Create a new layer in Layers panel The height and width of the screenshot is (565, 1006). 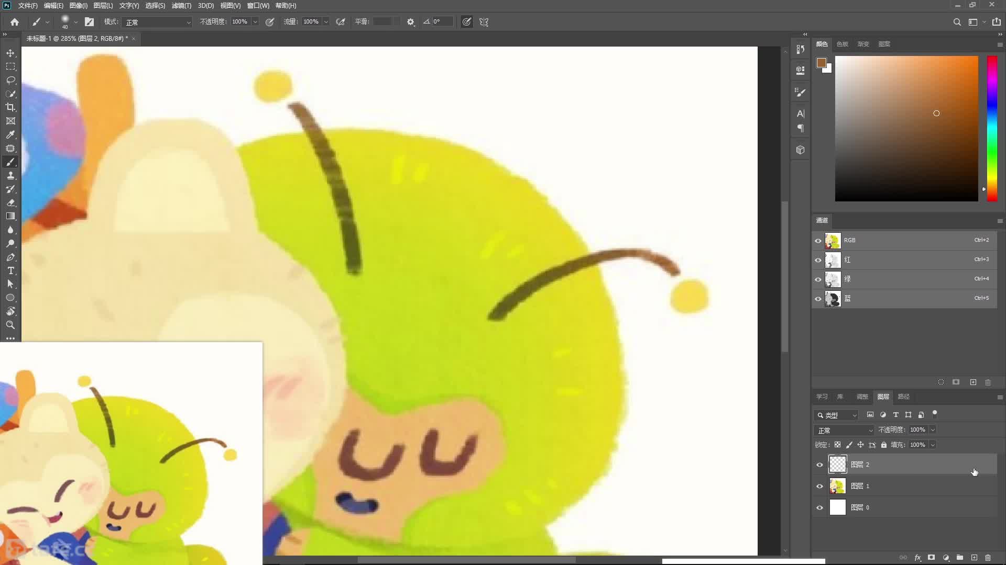974,558
